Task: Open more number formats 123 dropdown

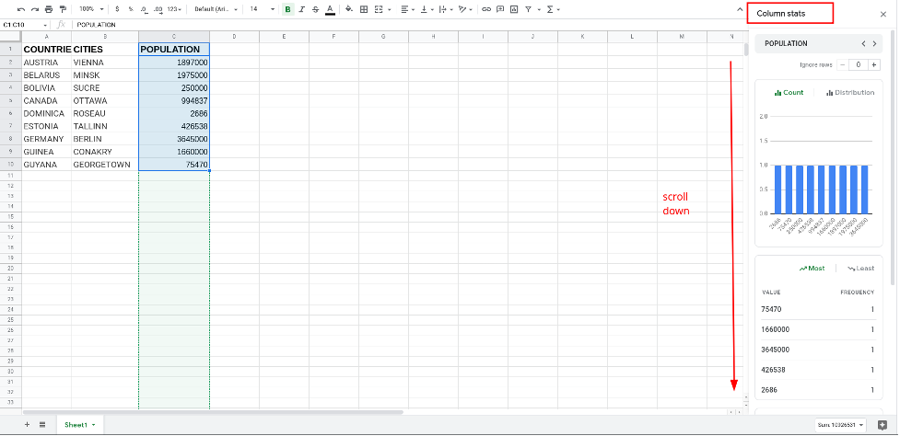Action: pos(175,9)
